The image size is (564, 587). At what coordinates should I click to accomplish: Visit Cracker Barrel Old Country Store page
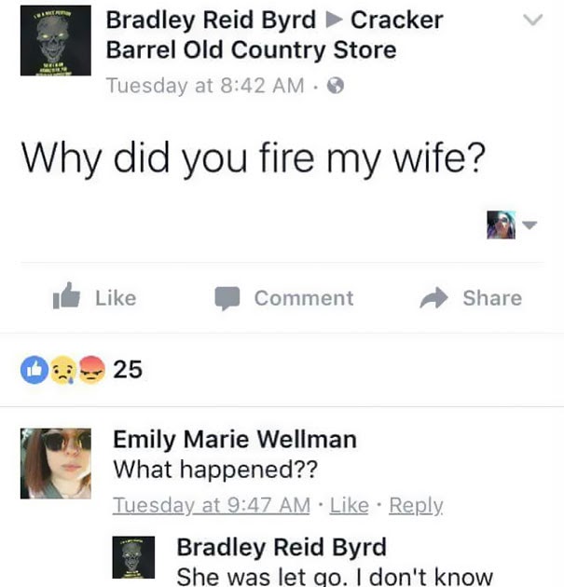coord(274,34)
